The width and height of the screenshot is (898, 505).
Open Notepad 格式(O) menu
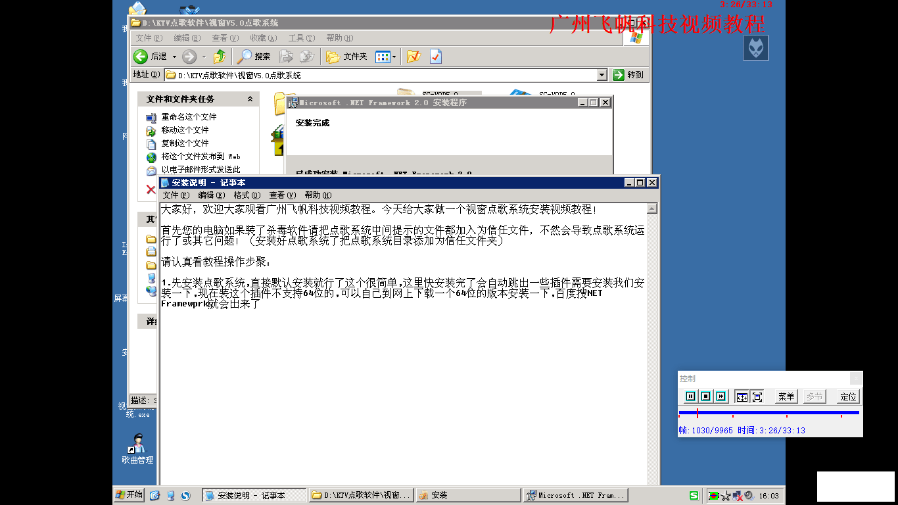247,195
